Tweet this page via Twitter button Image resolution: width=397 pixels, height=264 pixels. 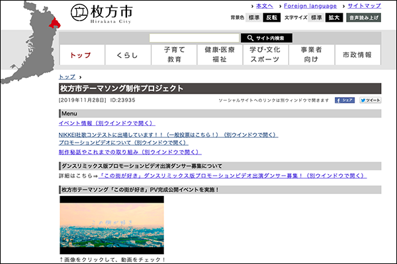point(370,100)
